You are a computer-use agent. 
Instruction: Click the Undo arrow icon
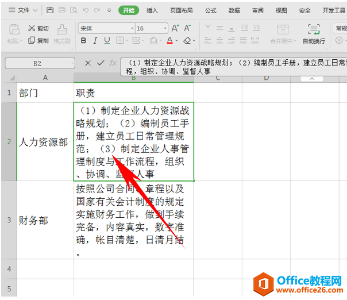[x=86, y=10]
